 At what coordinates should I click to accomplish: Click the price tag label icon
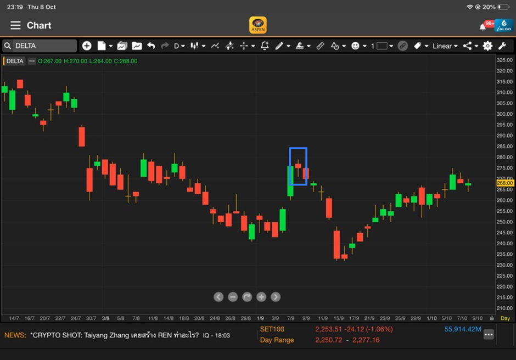[418, 46]
